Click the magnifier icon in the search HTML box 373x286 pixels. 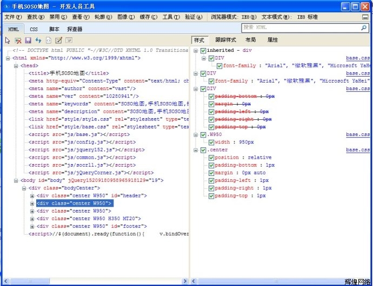pyautogui.click(x=363, y=28)
